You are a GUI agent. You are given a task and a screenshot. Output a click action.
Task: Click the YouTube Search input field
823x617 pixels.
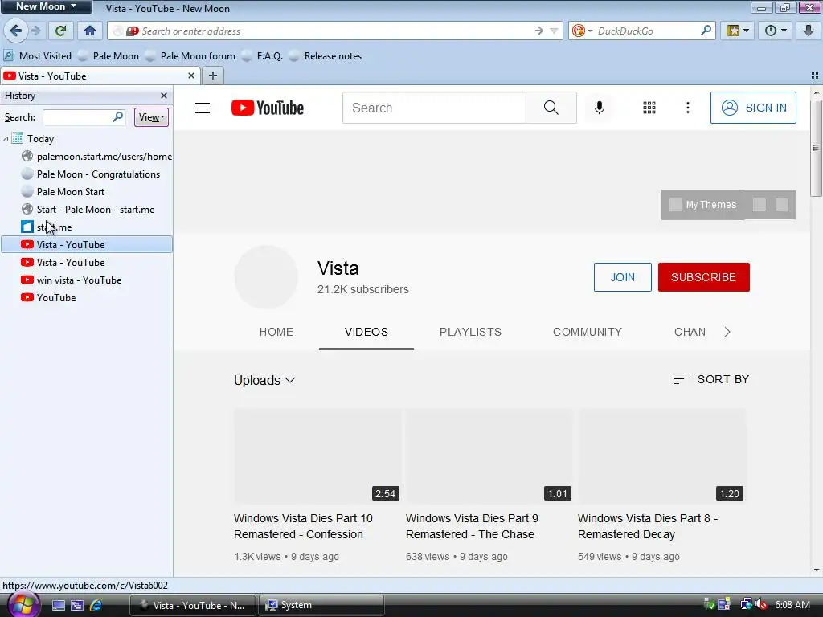click(434, 108)
